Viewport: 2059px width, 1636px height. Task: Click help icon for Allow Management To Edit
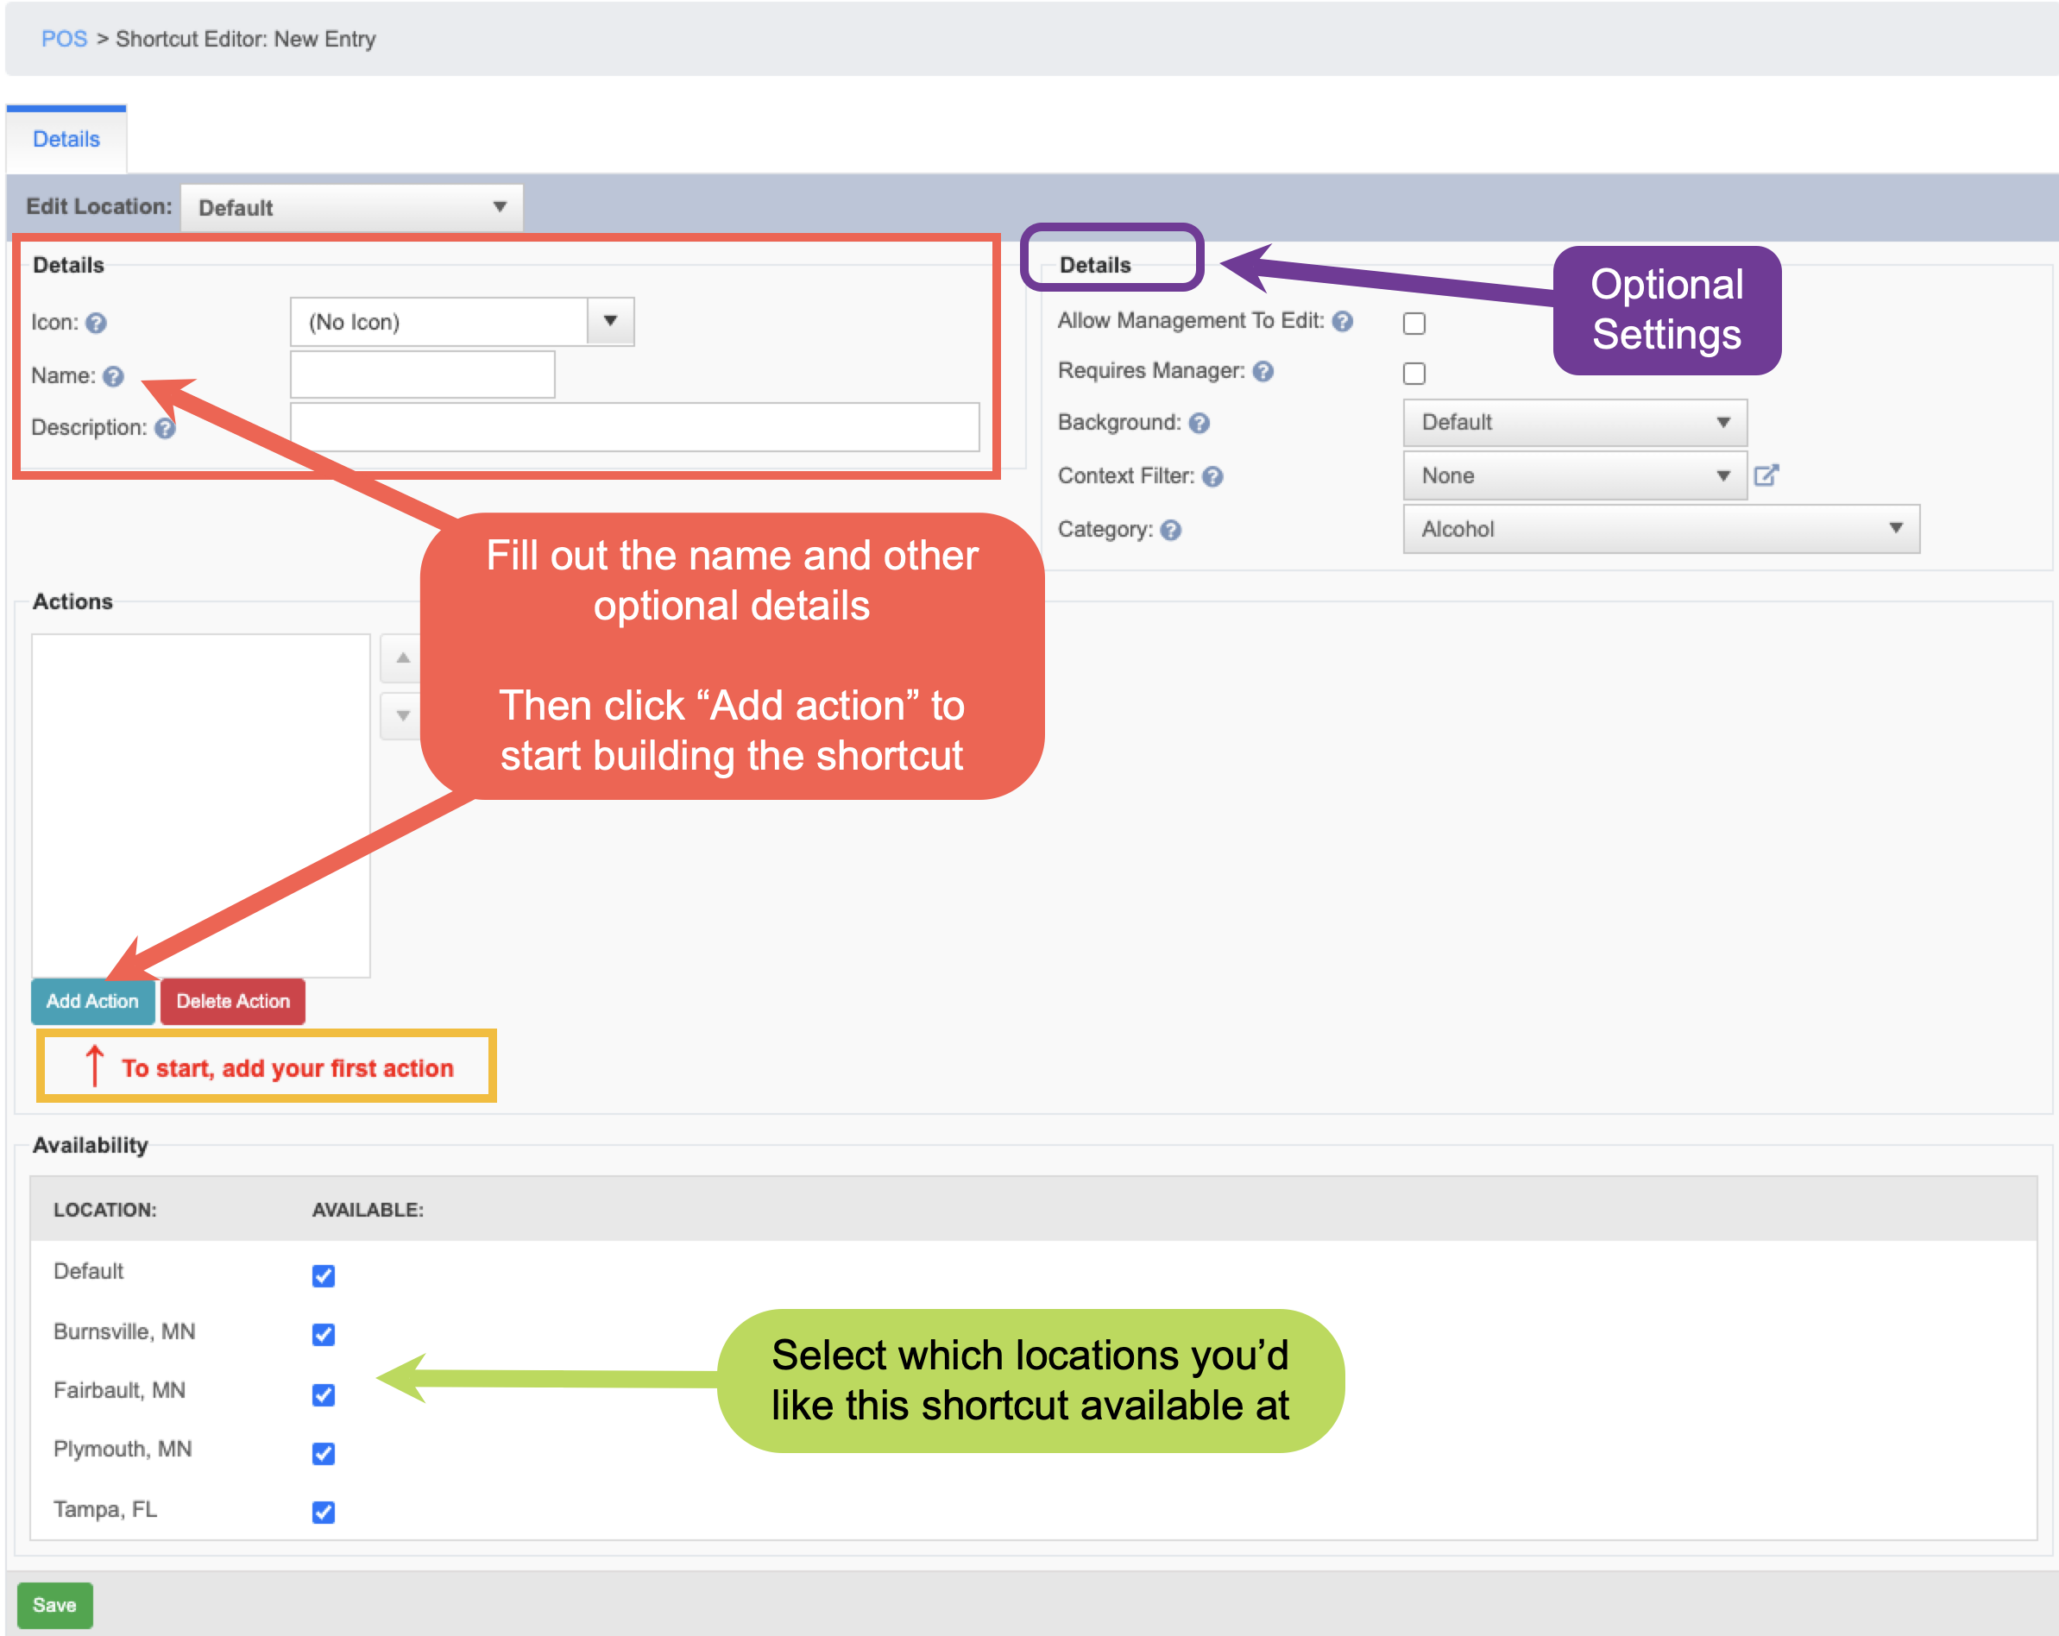[x=1343, y=321]
